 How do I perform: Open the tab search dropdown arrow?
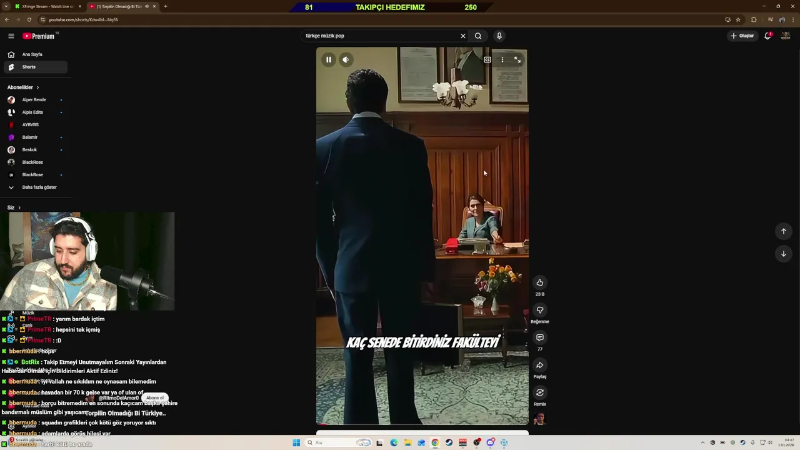[6, 6]
